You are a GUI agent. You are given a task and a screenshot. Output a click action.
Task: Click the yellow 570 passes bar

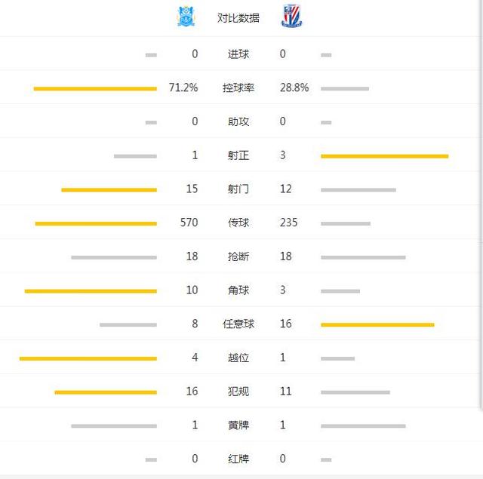click(x=96, y=223)
